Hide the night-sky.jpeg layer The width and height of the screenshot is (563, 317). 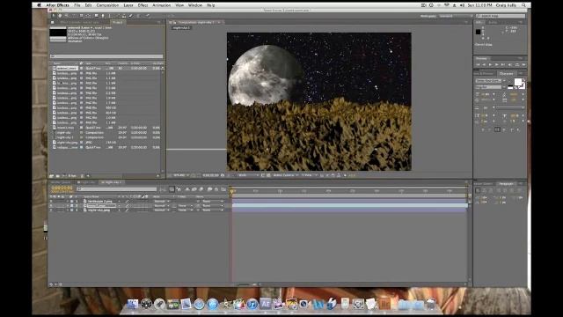point(51,210)
